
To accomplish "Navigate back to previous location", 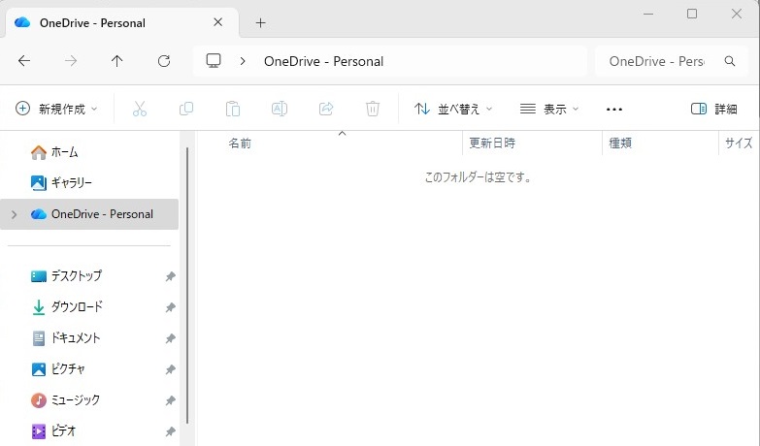I will click(x=24, y=61).
